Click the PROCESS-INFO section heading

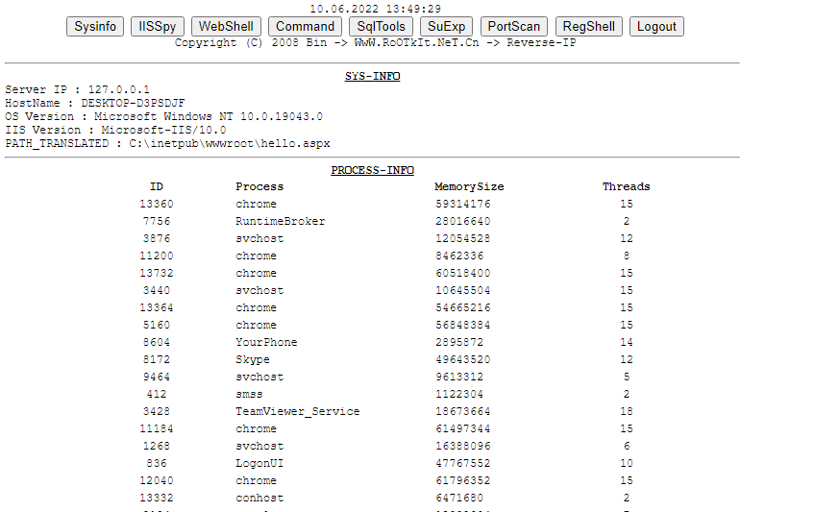372,170
